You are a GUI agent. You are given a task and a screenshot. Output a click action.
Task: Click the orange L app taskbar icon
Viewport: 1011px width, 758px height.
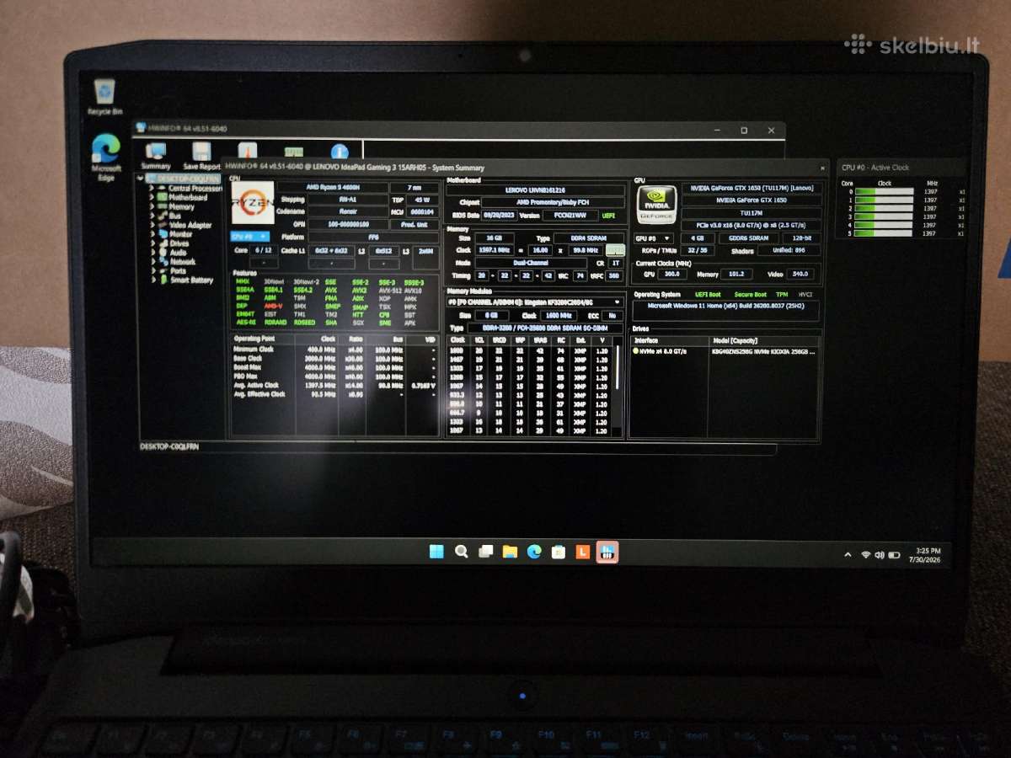(581, 552)
